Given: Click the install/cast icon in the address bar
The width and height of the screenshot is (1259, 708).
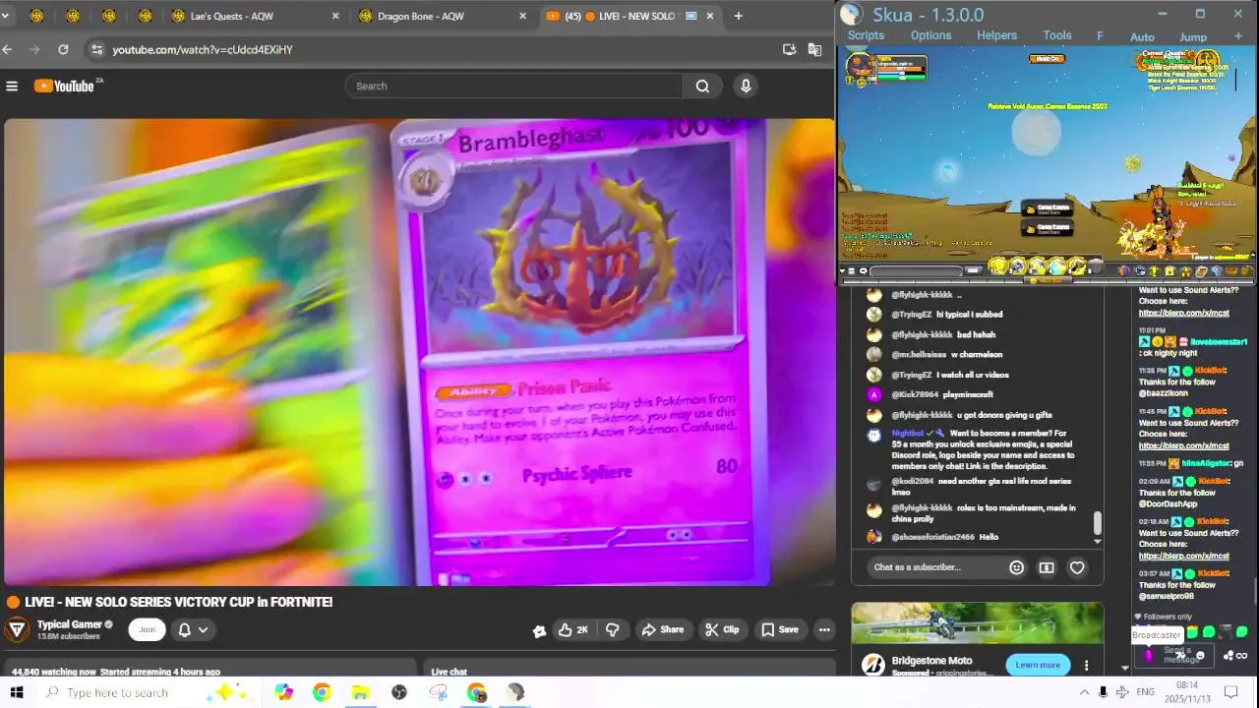Looking at the screenshot, I should 789,49.
